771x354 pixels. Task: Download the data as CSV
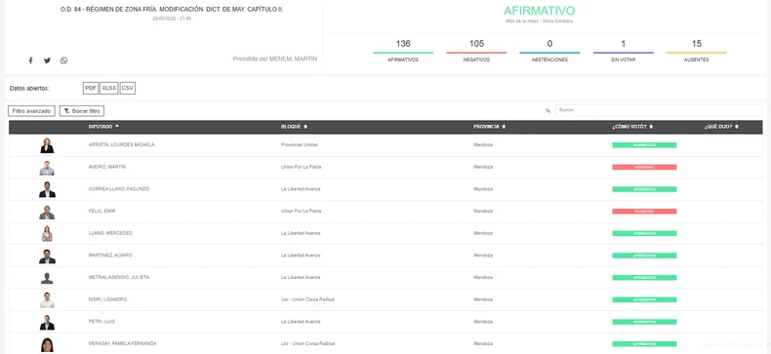[128, 89]
